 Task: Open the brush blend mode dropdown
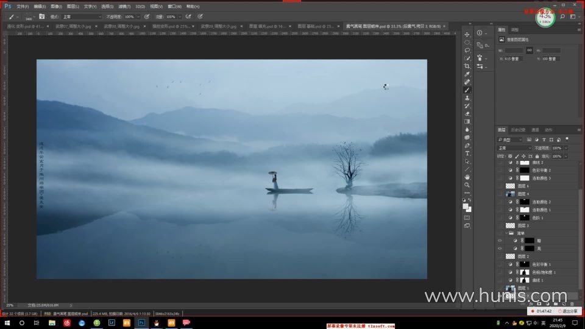[81, 17]
